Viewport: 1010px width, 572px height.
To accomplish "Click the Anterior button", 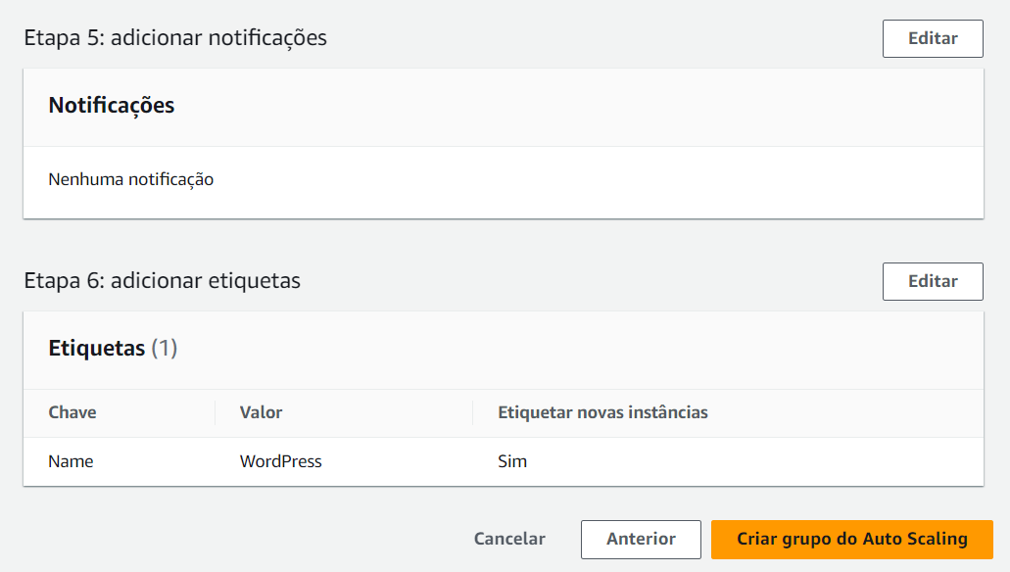I will [x=641, y=539].
